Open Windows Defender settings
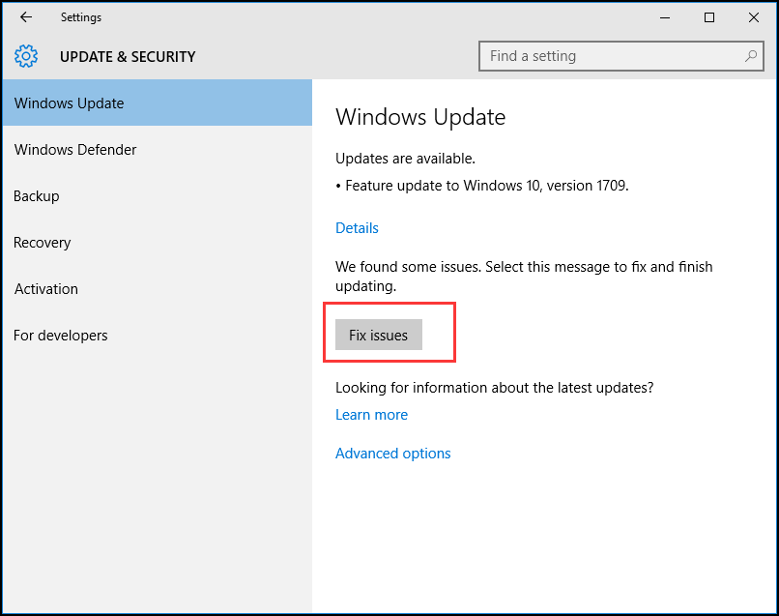Viewport: 779px width, 616px height. tap(75, 150)
